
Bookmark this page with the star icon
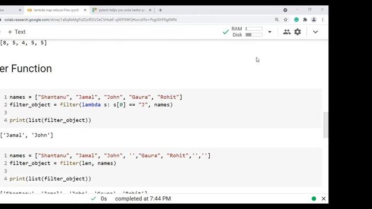click(x=285, y=20)
